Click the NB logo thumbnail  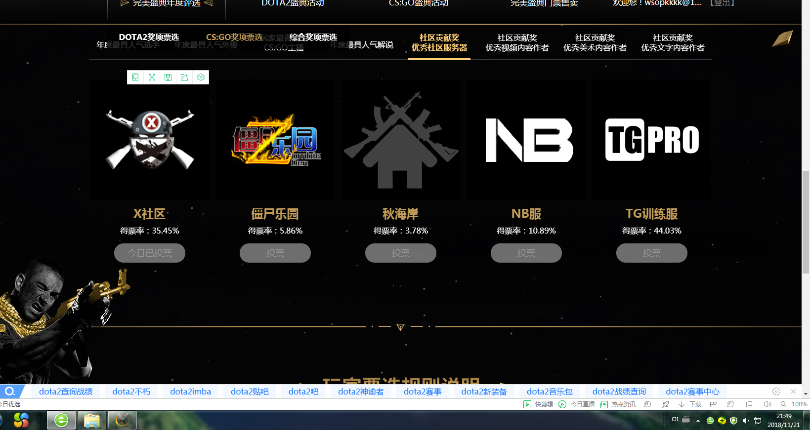tap(526, 140)
